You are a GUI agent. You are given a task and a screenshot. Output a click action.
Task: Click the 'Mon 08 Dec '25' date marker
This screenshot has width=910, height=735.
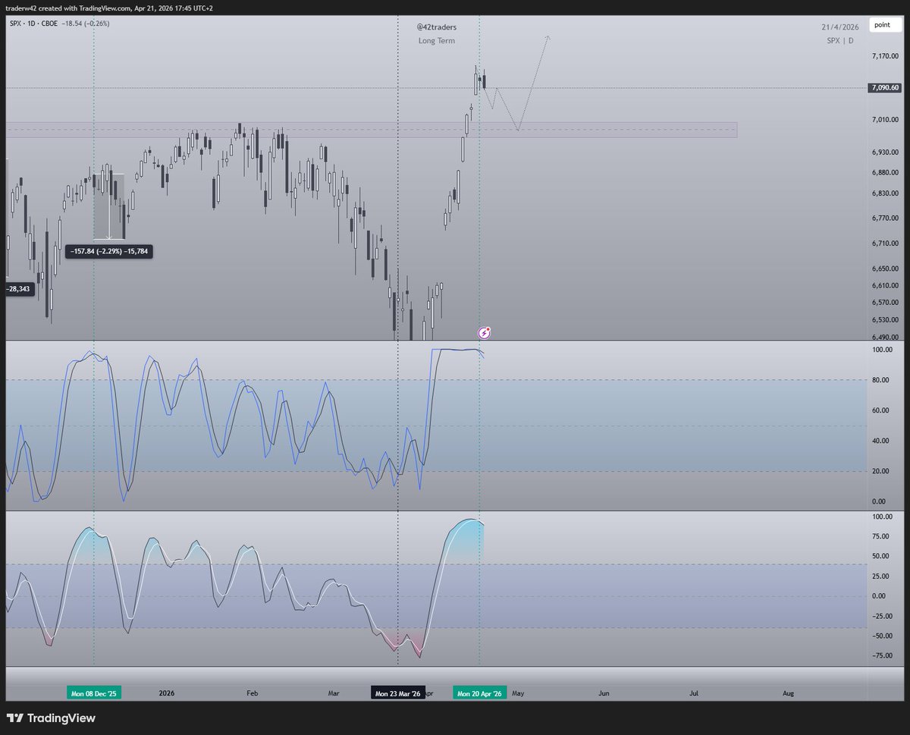click(95, 693)
